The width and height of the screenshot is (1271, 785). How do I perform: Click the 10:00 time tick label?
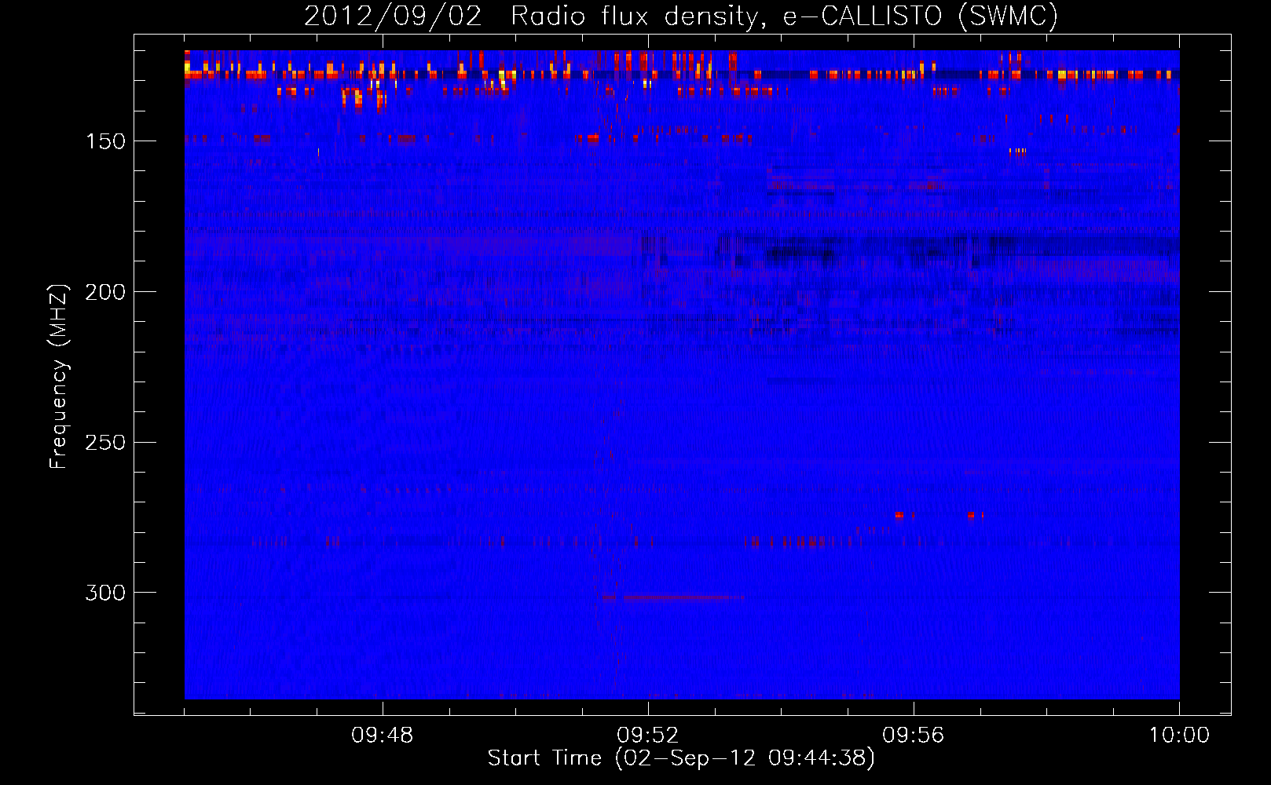(x=1179, y=736)
